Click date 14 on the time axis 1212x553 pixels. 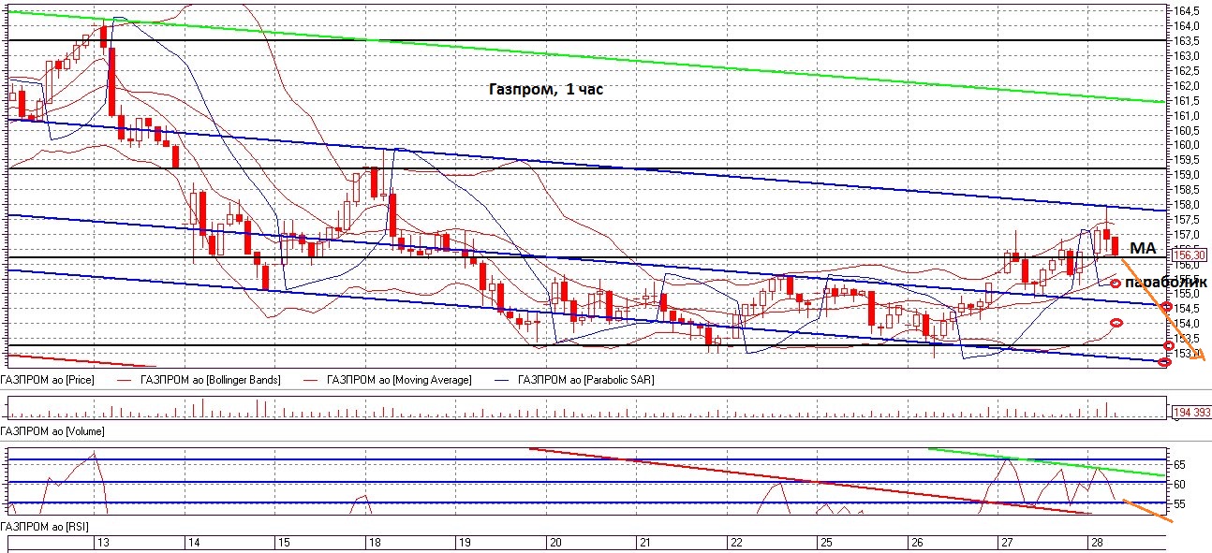(195, 543)
